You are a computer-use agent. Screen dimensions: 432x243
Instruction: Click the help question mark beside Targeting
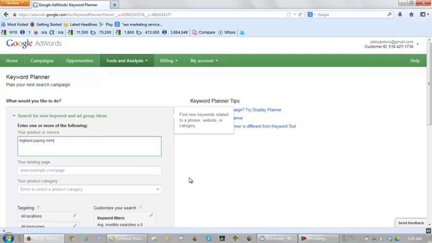[x=38, y=208]
